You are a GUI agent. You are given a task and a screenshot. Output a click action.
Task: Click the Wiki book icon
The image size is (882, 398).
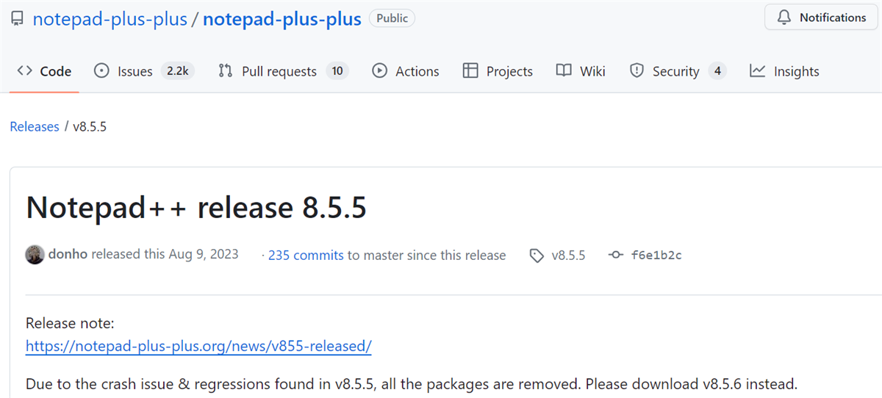coord(564,70)
